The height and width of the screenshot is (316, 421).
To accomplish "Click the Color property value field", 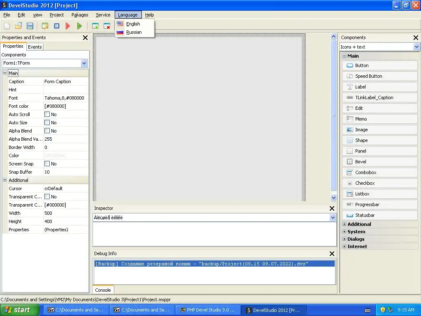I will [66, 156].
